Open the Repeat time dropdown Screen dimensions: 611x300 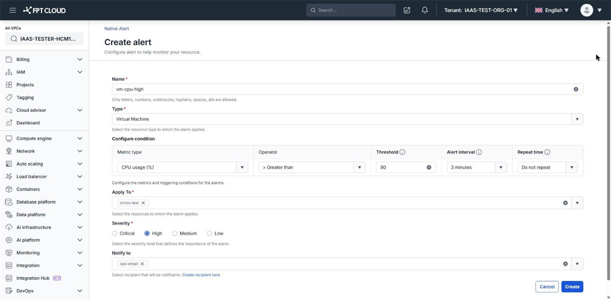[572, 167]
